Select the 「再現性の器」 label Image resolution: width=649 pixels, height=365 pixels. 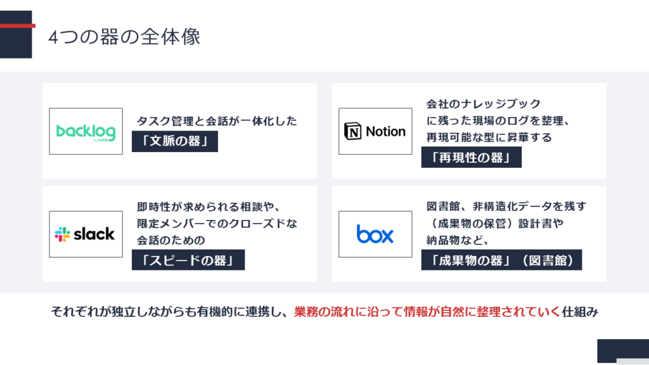471,157
